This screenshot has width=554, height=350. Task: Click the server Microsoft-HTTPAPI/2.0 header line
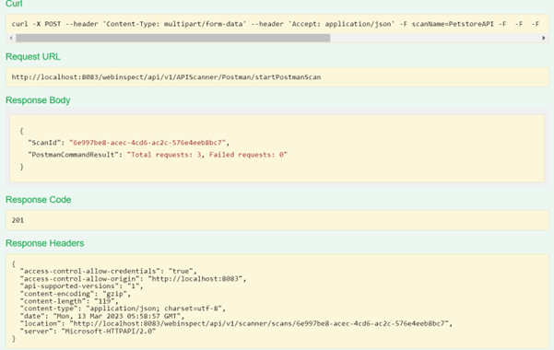tap(88, 332)
